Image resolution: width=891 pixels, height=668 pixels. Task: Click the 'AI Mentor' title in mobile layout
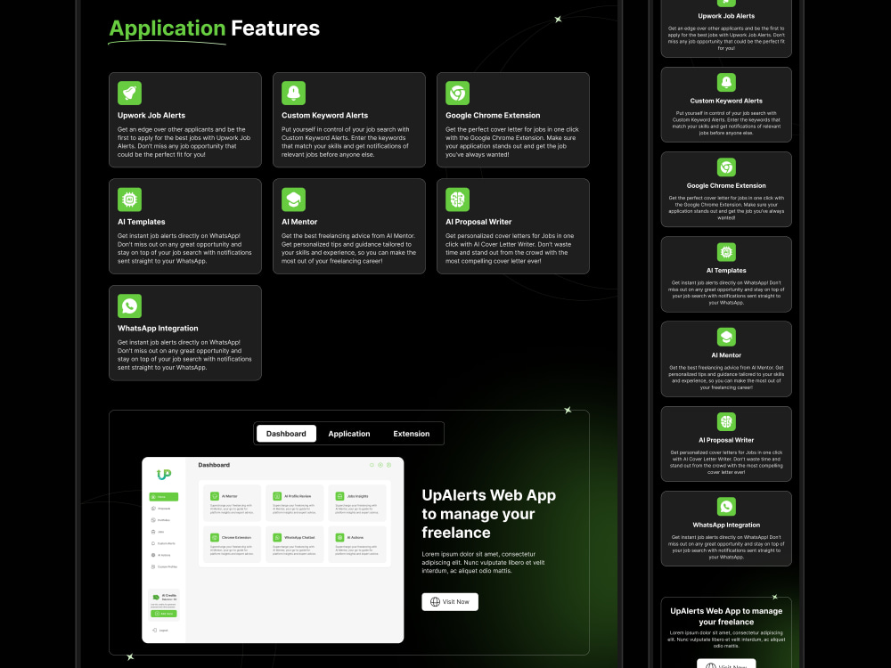726,355
